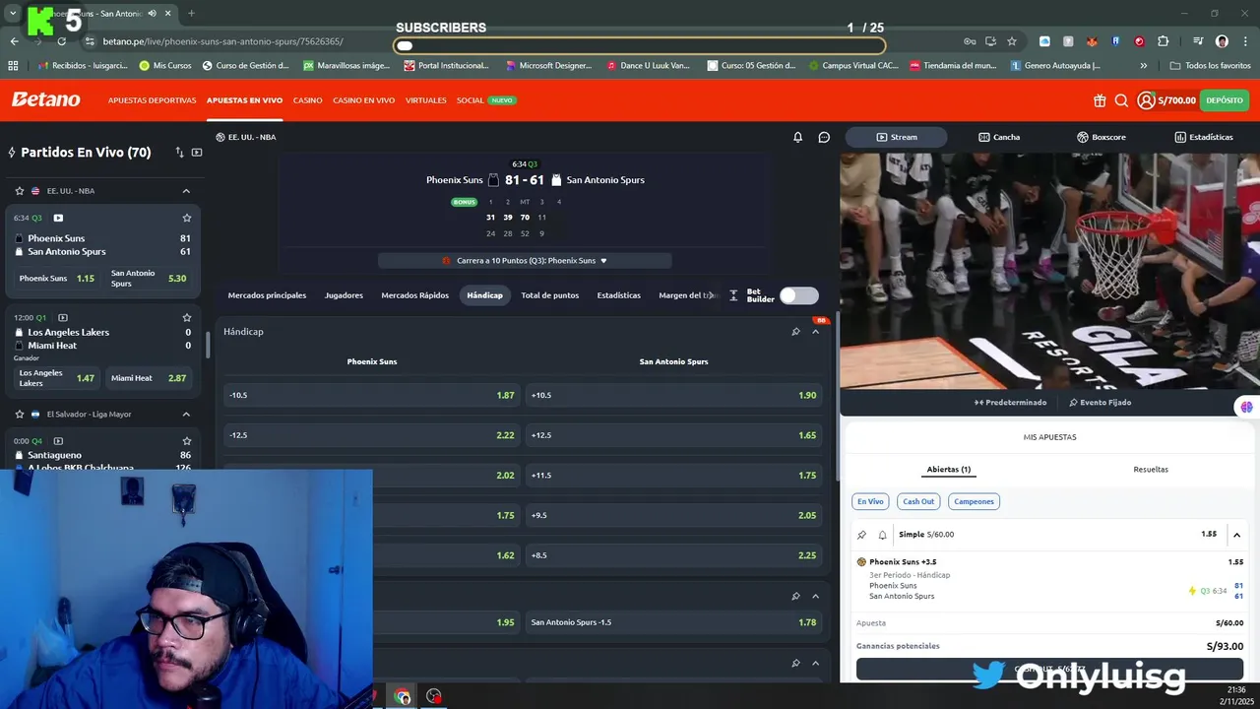The image size is (1260, 709).
Task: Bet San Antonio Spurs +12.5 at 1.65
Action: [x=673, y=435]
